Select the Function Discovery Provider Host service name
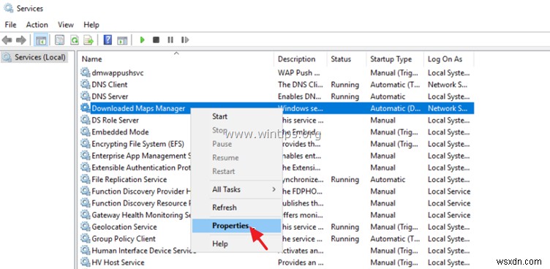The height and width of the screenshot is (269, 550). click(x=141, y=191)
